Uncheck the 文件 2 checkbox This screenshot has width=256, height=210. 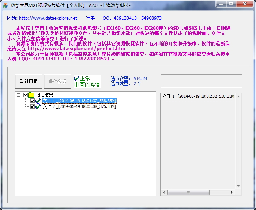pos(32,106)
